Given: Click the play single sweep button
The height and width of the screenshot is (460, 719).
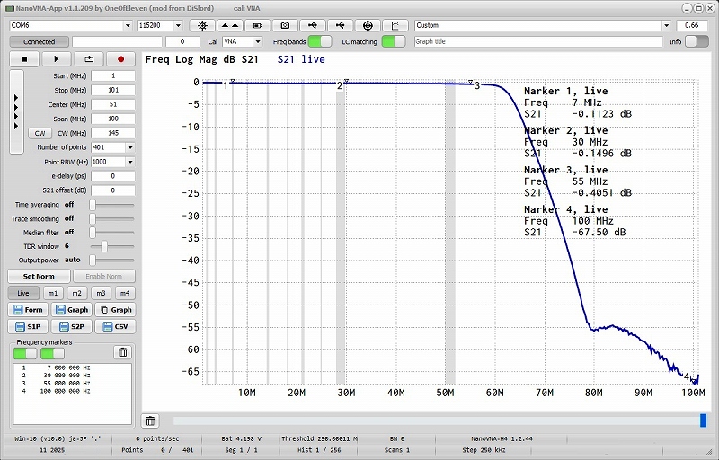Looking at the screenshot, I should 58,59.
